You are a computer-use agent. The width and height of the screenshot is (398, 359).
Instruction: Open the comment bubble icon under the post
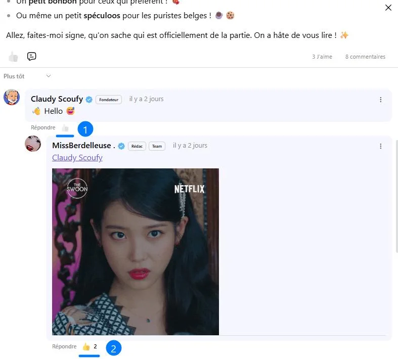coord(31,56)
